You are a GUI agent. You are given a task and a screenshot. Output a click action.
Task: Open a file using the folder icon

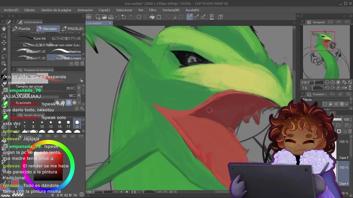click(x=105, y=17)
